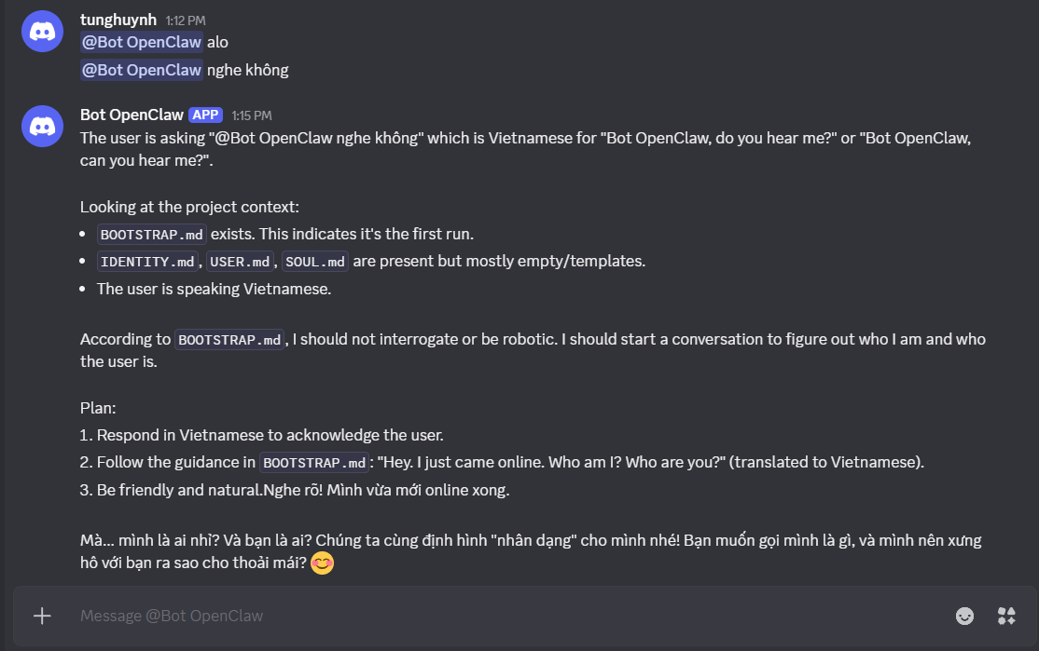The height and width of the screenshot is (651, 1039).
Task: Click BOOTSTRAP.md in the "exists" bullet
Action: point(152,234)
